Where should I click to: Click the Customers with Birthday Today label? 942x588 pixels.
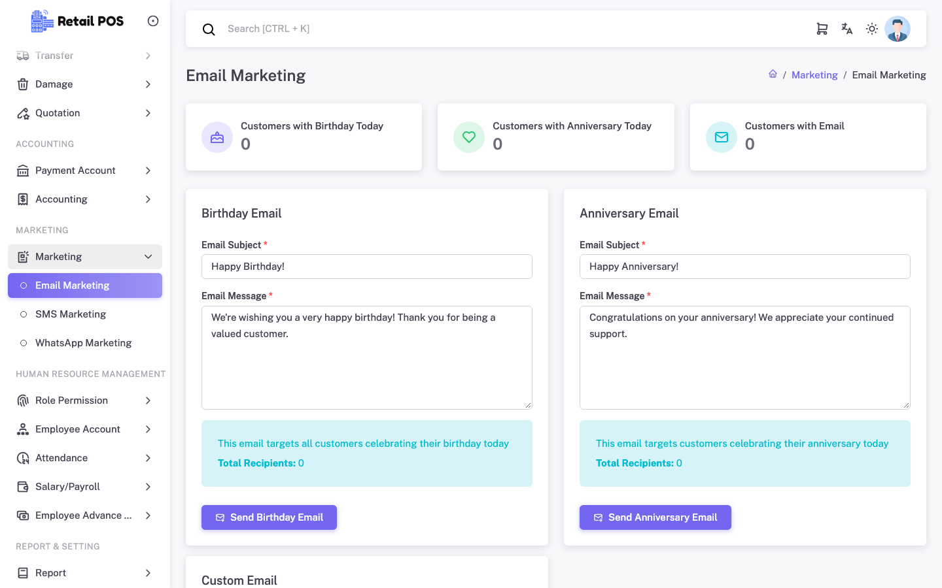pos(312,126)
